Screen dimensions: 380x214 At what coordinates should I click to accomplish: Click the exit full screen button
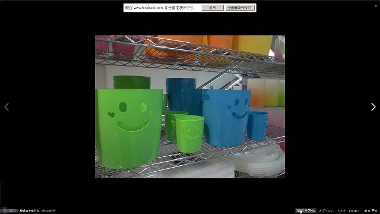pyautogui.click(x=240, y=8)
